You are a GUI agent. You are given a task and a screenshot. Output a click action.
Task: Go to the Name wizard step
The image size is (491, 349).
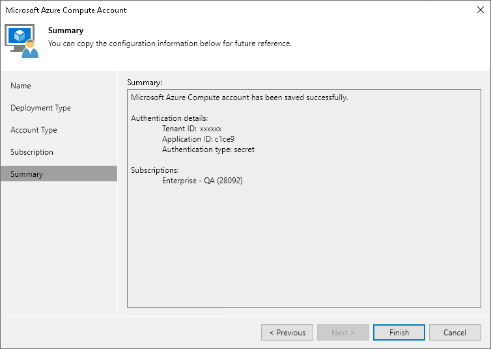(59, 86)
